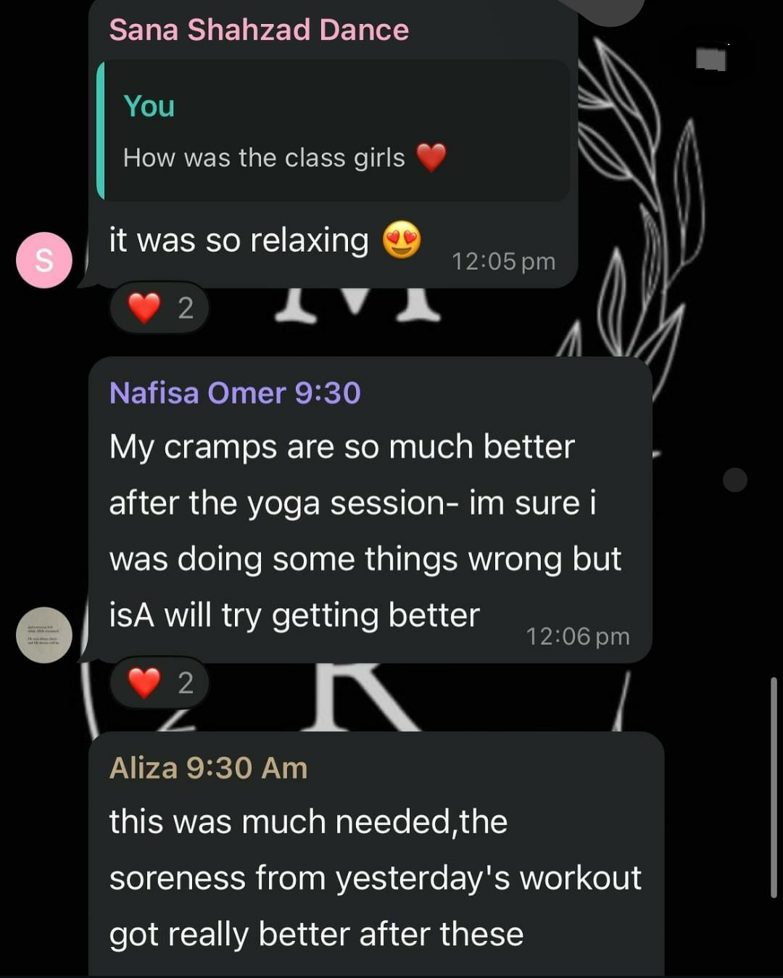This screenshot has width=783, height=978.
Task: Tap the small grey square icon top right
Action: click(711, 59)
